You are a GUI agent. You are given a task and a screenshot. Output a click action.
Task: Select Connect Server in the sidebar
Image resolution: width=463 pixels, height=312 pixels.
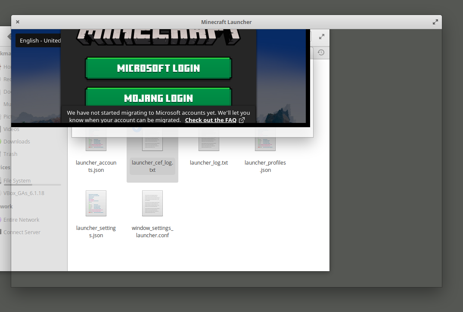22,232
